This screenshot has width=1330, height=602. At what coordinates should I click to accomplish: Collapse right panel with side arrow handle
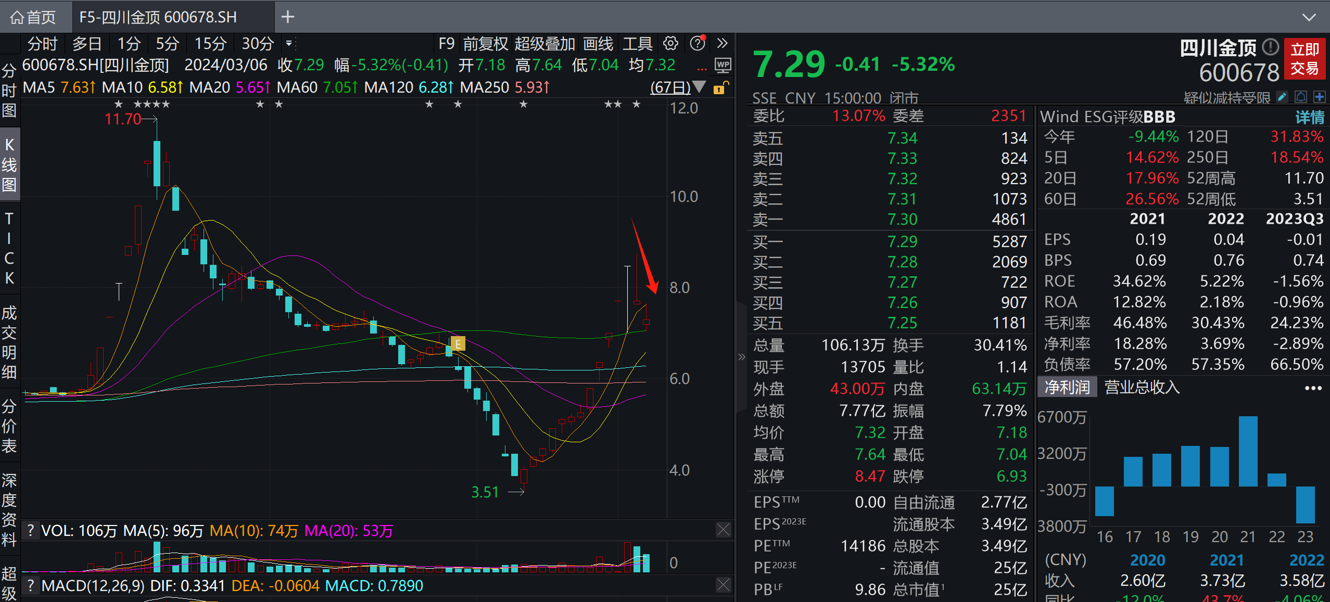pos(742,357)
